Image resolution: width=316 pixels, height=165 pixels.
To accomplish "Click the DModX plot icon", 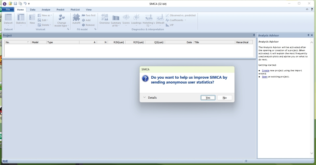I will (160, 18).
